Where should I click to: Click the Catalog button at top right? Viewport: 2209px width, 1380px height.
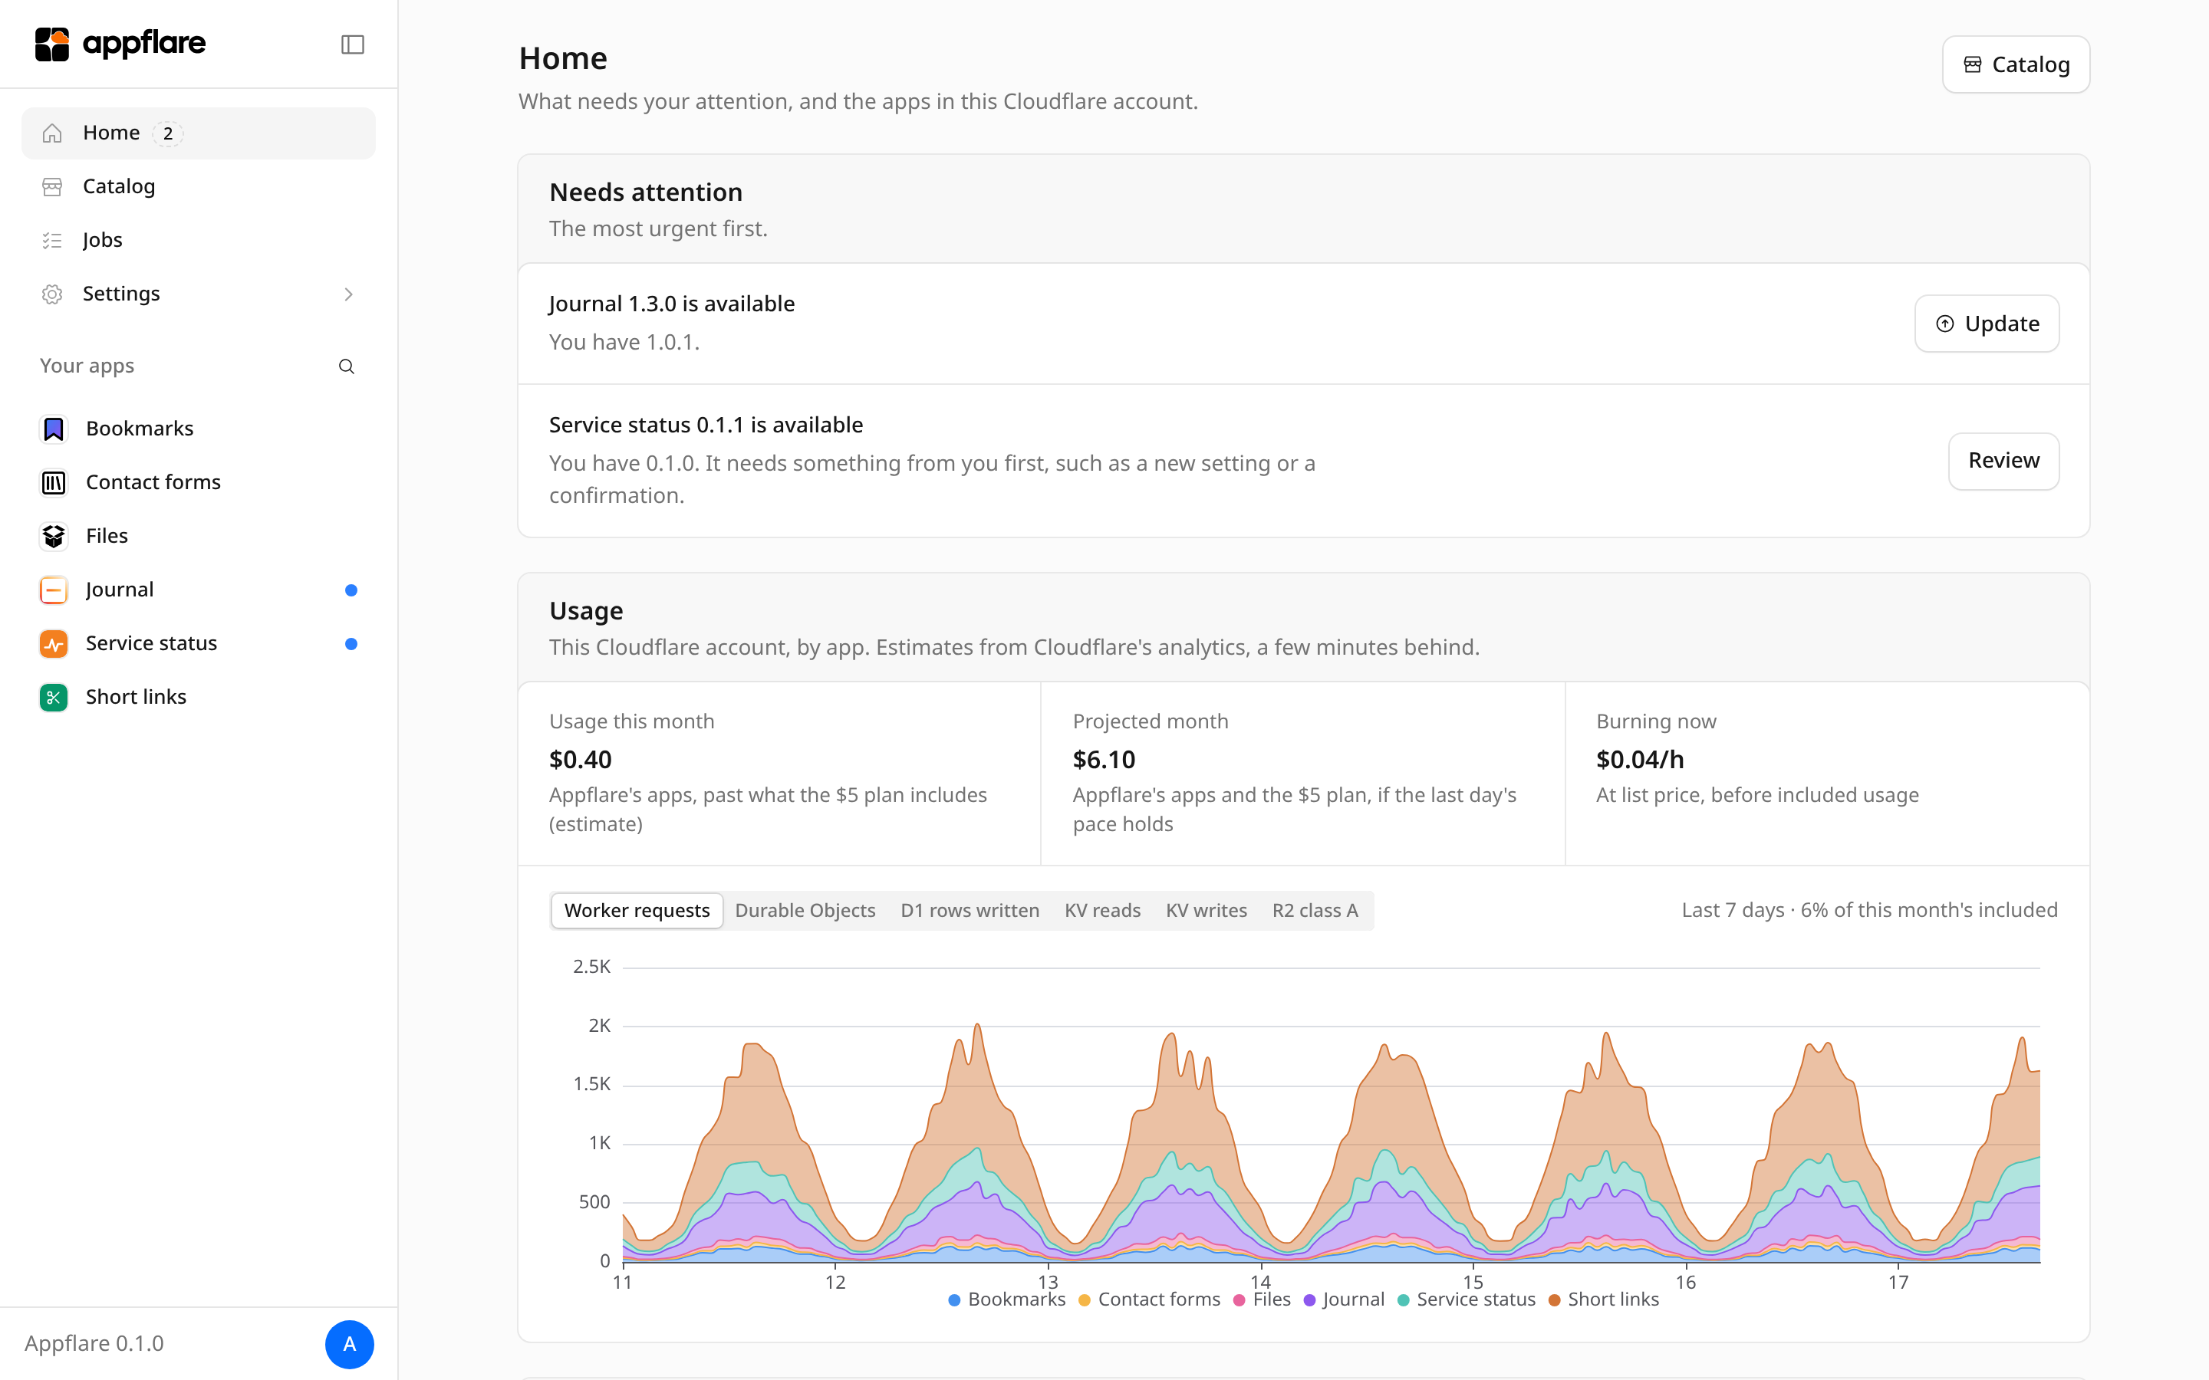click(x=2016, y=65)
